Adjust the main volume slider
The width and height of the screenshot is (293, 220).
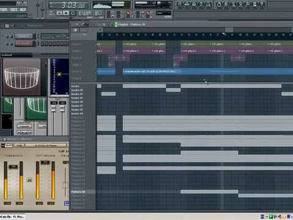point(38,9)
